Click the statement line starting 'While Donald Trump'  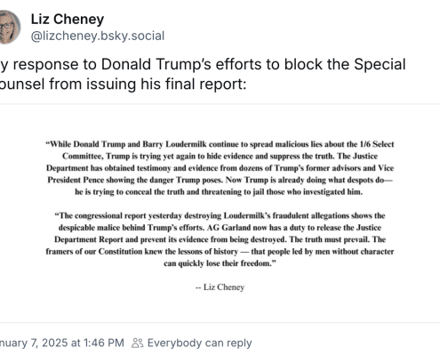[220, 144]
